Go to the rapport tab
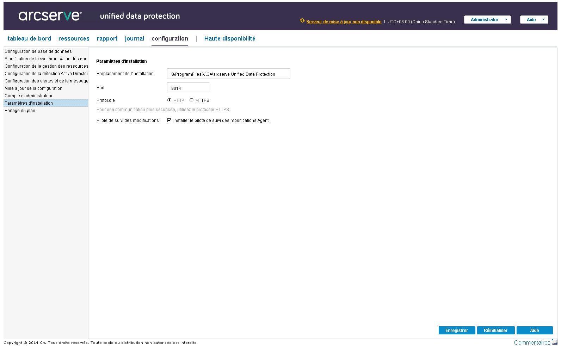This screenshot has width=561, height=346. click(x=107, y=39)
